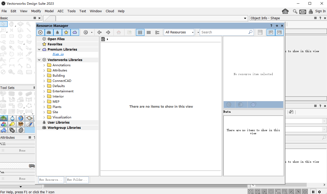The width and height of the screenshot is (327, 194).
Task: Click the magnifier icon in the menu bar
Action: [x=295, y=11]
